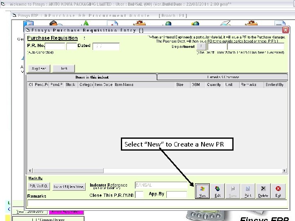This screenshot has height=221, width=295.
Task: Click the grid scrollbar right arrow
Action: tap(284, 170)
